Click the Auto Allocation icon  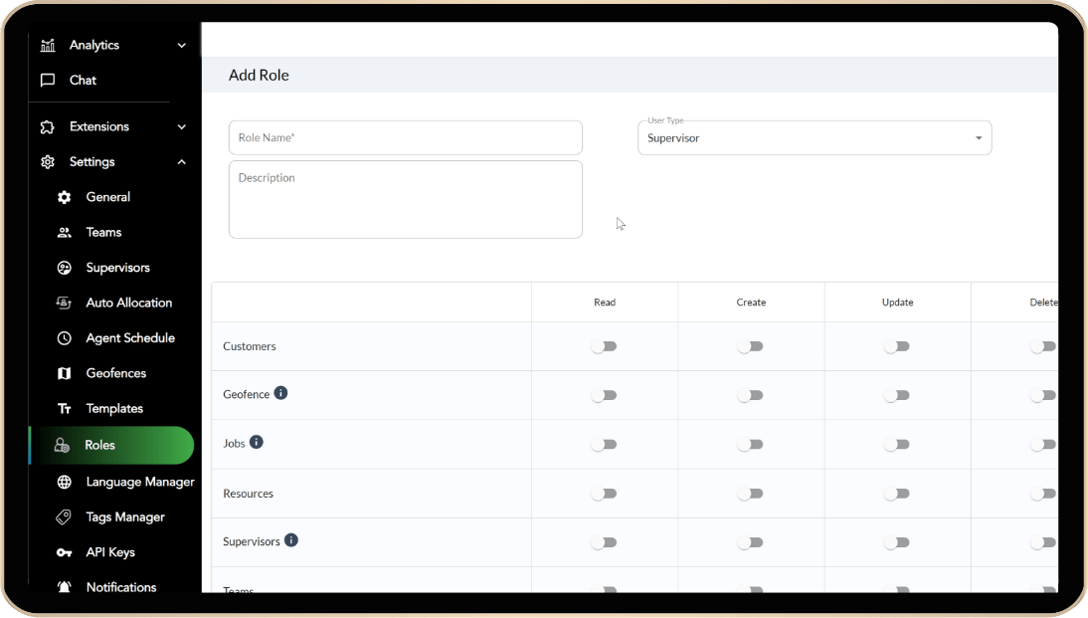(65, 303)
